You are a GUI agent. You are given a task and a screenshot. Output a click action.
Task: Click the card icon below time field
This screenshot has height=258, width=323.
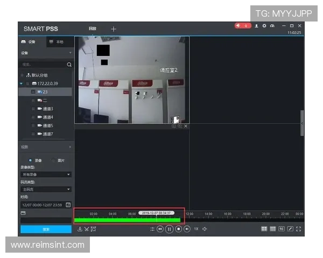tap(23, 213)
